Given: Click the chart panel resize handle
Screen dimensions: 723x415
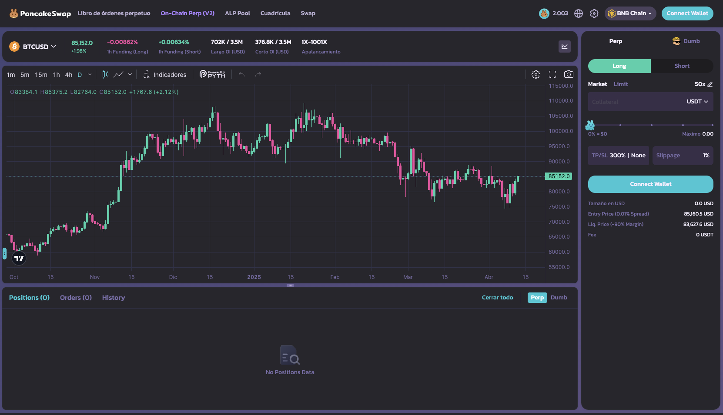Looking at the screenshot, I should tap(290, 286).
